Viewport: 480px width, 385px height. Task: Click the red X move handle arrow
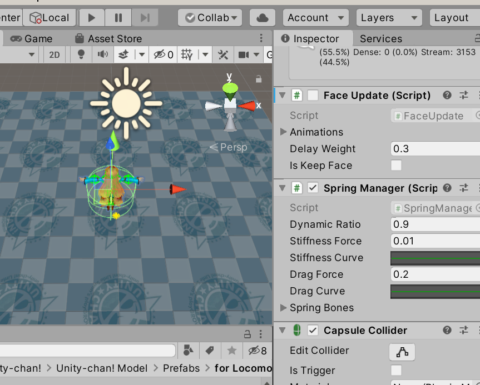[x=178, y=189]
